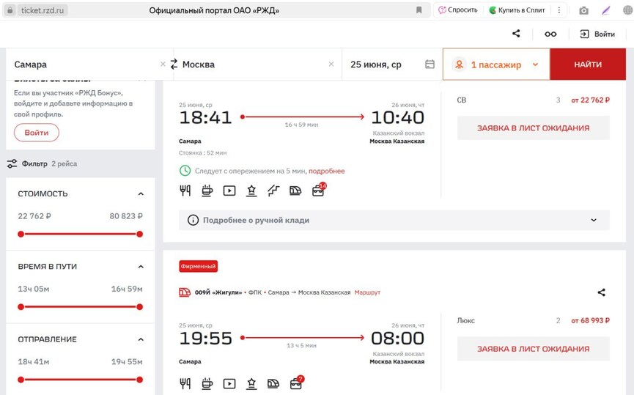Click the red НАЙТИ search button
The width and height of the screenshot is (634, 395).
[588, 64]
